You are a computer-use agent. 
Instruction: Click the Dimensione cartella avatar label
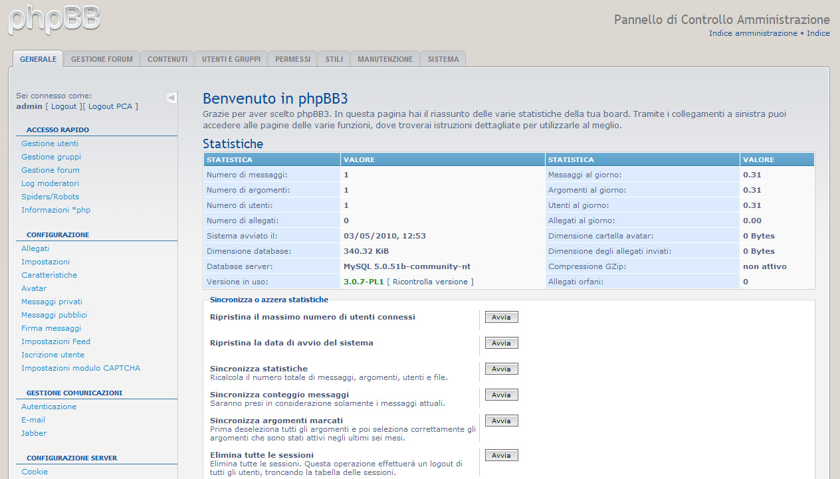pos(601,236)
